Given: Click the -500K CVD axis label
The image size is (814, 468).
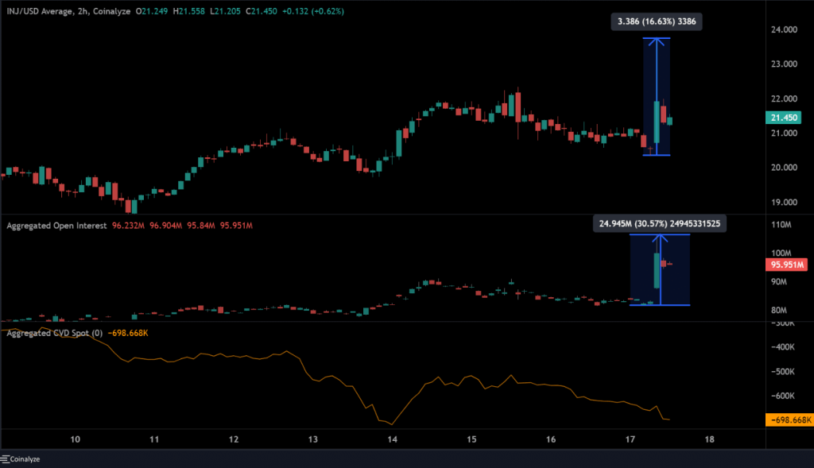Looking at the screenshot, I should click(x=783, y=372).
